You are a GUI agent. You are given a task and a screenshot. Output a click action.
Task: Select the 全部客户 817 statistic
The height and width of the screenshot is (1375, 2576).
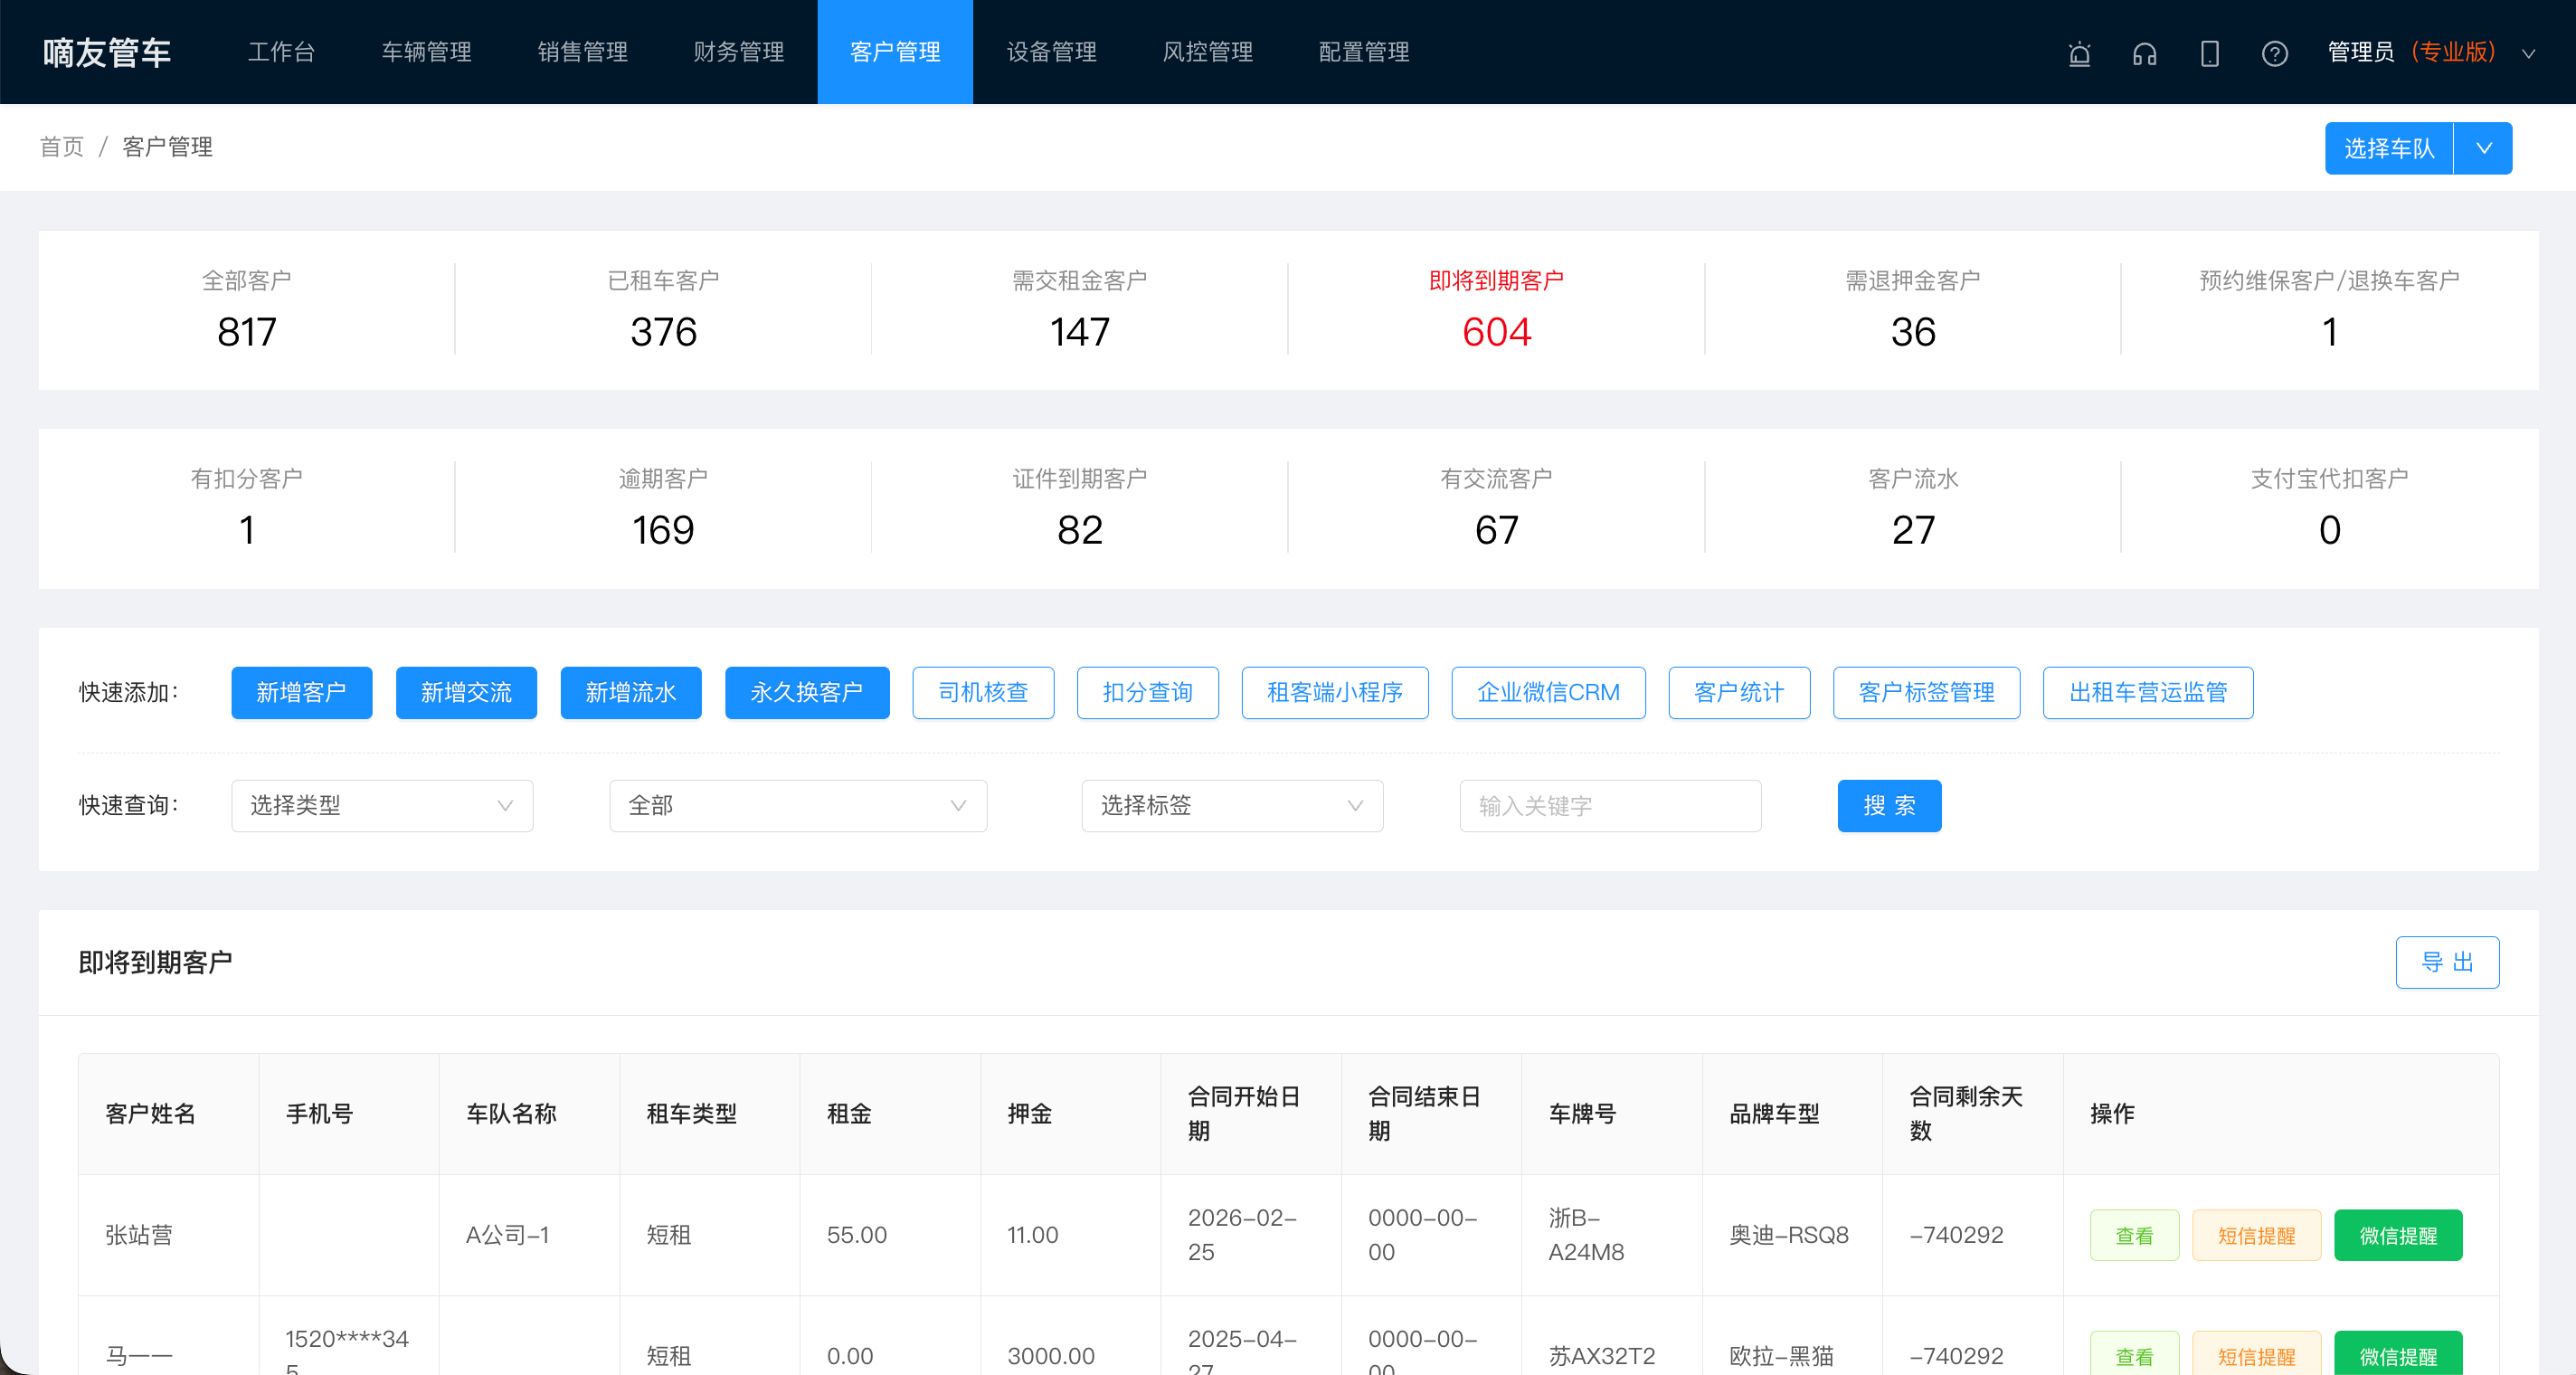[x=247, y=310]
